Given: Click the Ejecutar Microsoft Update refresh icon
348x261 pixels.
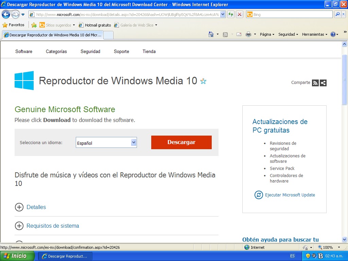Looking at the screenshot, I should (259, 195).
